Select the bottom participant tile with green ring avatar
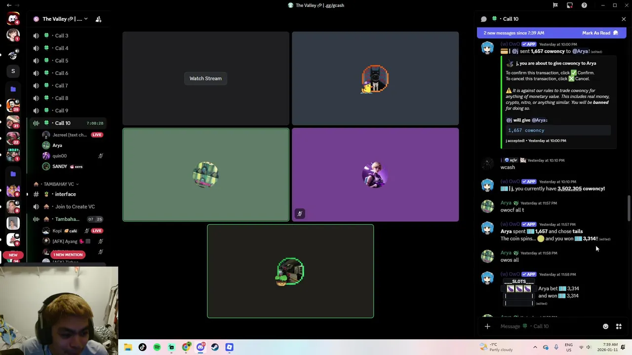The image size is (632, 355). (290, 271)
